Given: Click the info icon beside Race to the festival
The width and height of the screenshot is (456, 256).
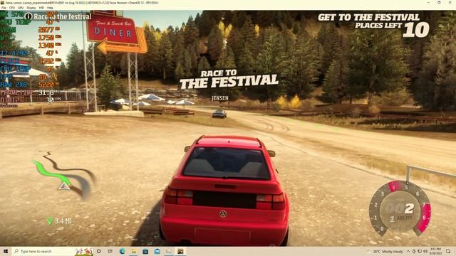Looking at the screenshot, I should pyautogui.click(x=28, y=16).
